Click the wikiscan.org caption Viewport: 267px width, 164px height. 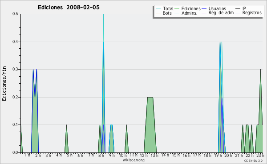pos(133,160)
